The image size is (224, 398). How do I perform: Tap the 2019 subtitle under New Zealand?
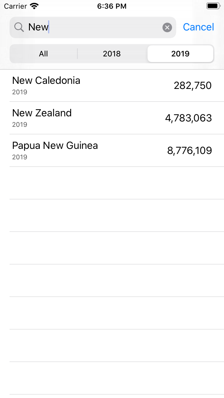click(20, 125)
